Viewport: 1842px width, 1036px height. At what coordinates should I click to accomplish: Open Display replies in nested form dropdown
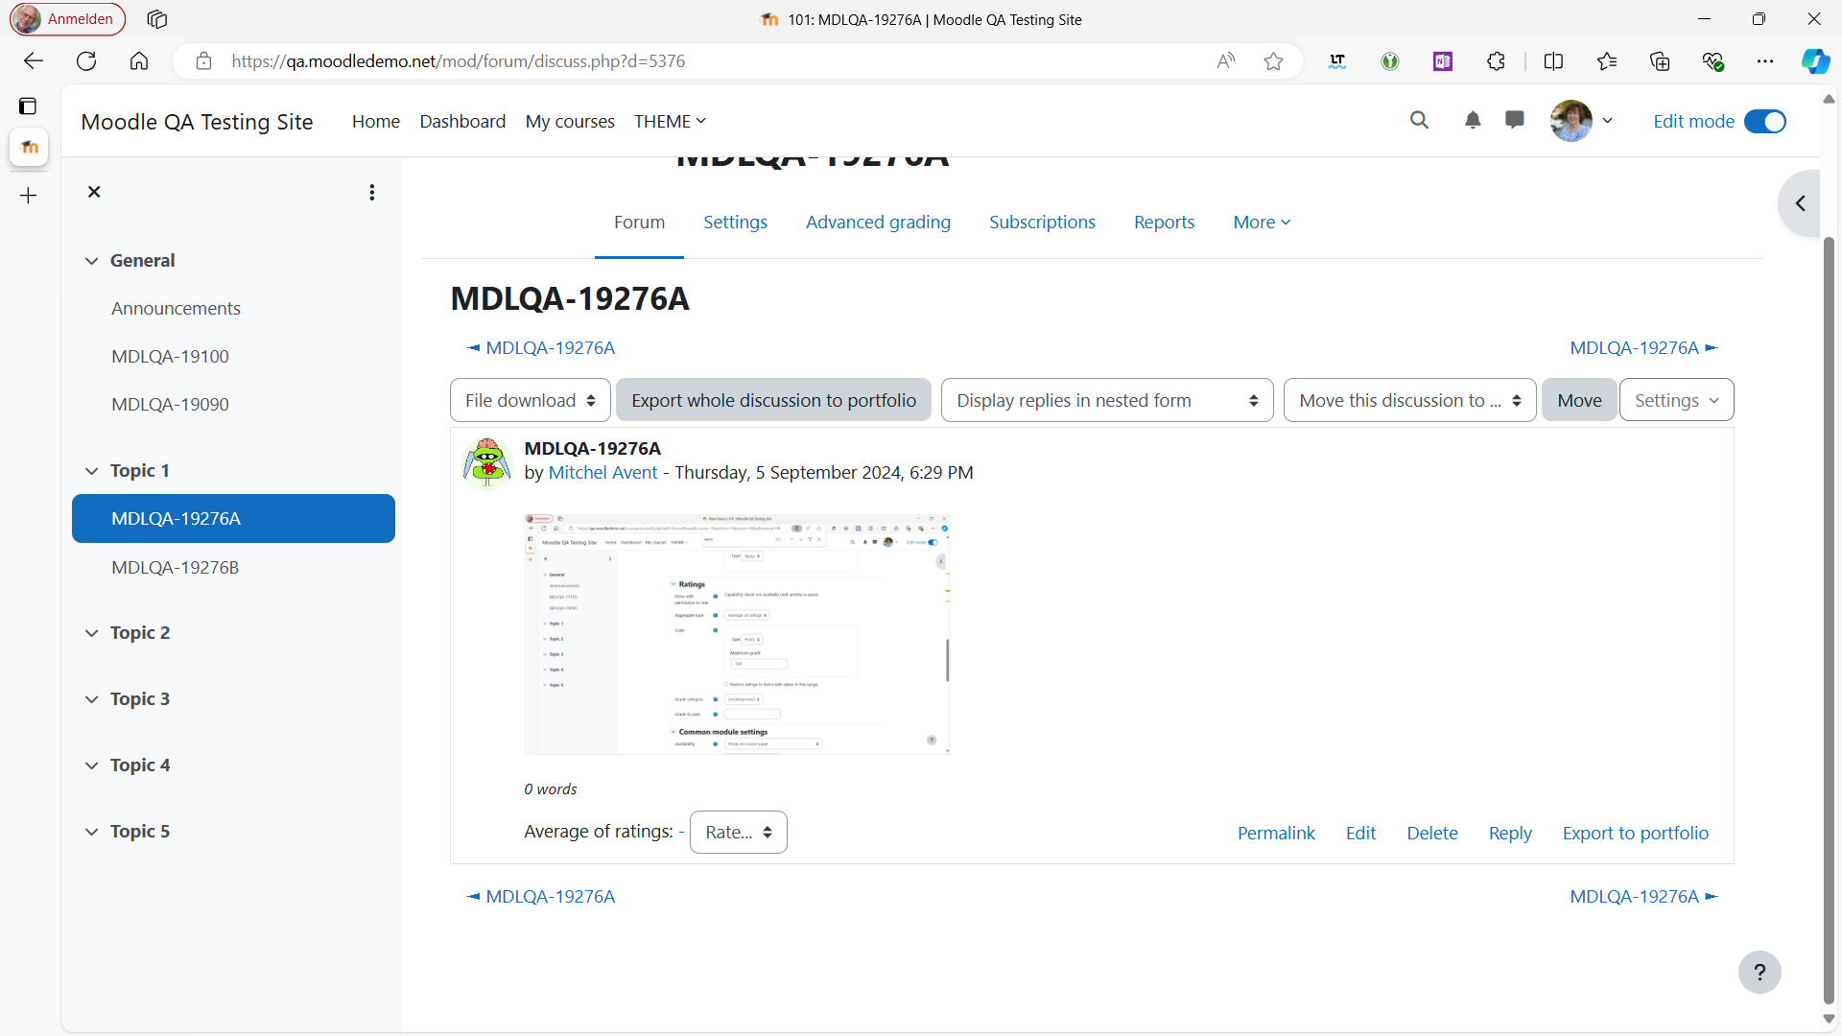click(1107, 400)
